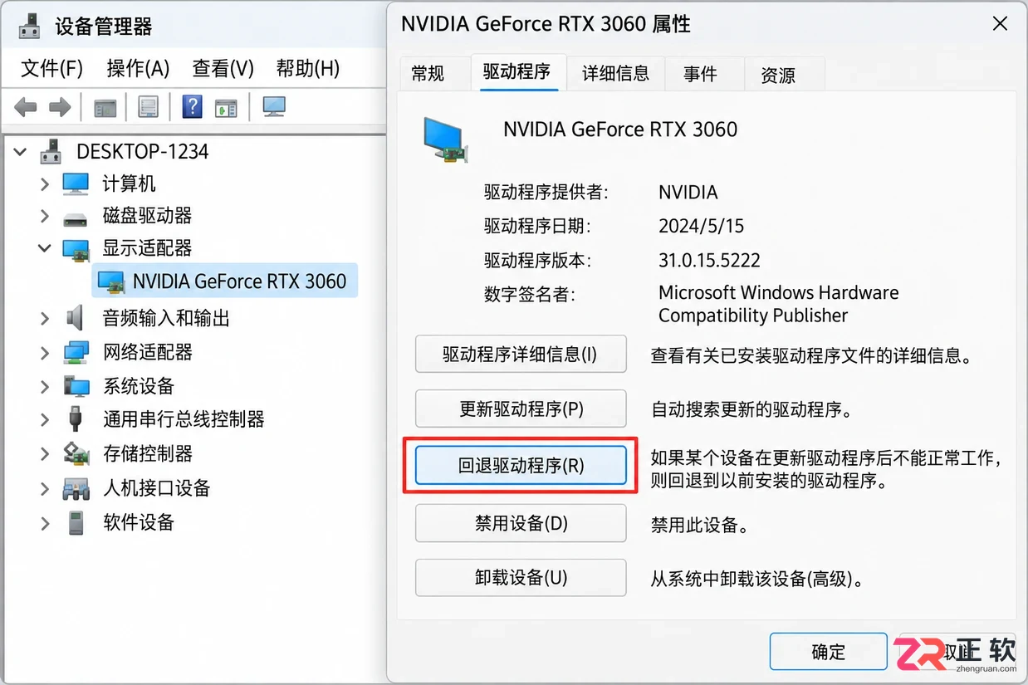Click the action pane toolbar icon with green arrow
The width and height of the screenshot is (1028, 685).
coord(226,107)
